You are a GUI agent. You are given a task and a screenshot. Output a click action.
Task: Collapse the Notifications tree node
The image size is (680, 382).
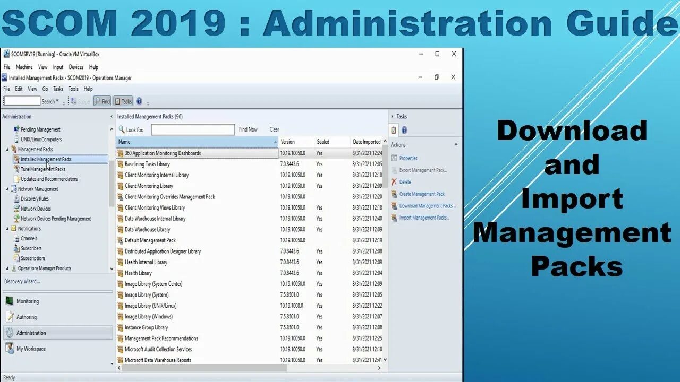pos(7,229)
